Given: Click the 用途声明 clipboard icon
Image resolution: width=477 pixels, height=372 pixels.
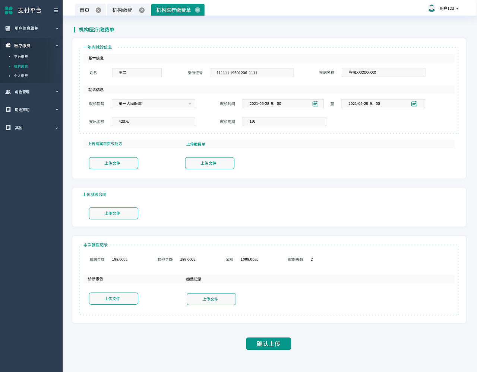Looking at the screenshot, I should [8, 109].
